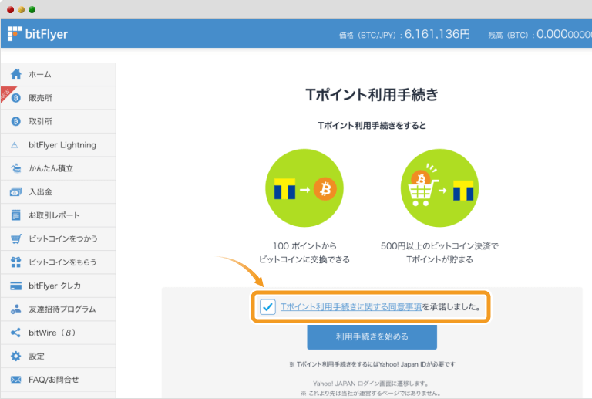Open the bitFlyer クレカ menu item

pos(58,286)
